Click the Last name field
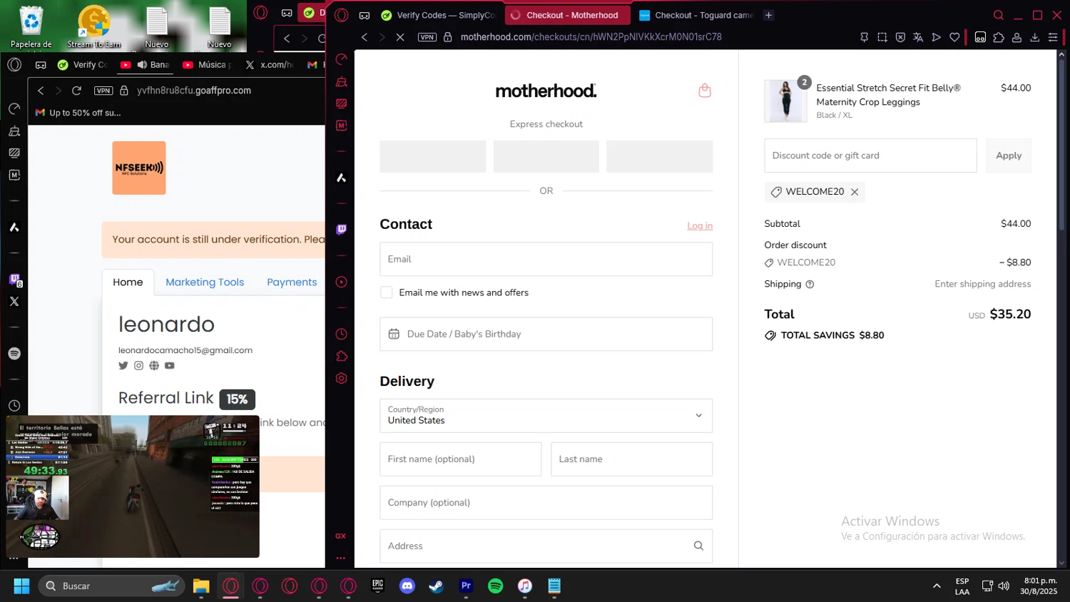The width and height of the screenshot is (1070, 602). click(631, 459)
